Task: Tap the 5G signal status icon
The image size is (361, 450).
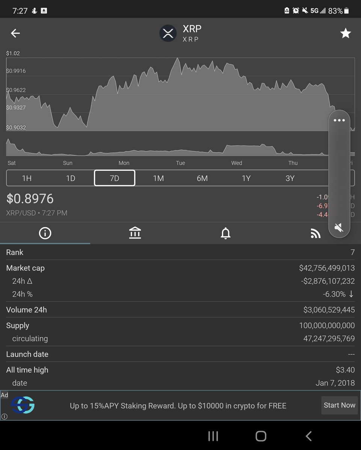Action: pyautogui.click(x=318, y=11)
